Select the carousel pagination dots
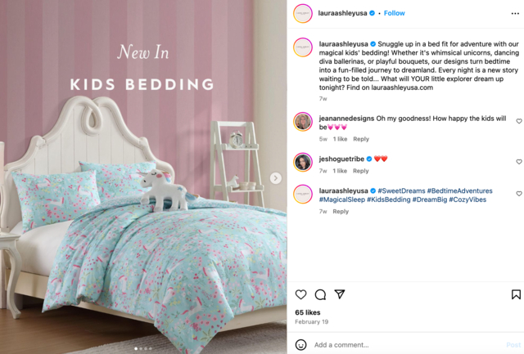Image resolution: width=524 pixels, height=354 pixels. click(143, 348)
